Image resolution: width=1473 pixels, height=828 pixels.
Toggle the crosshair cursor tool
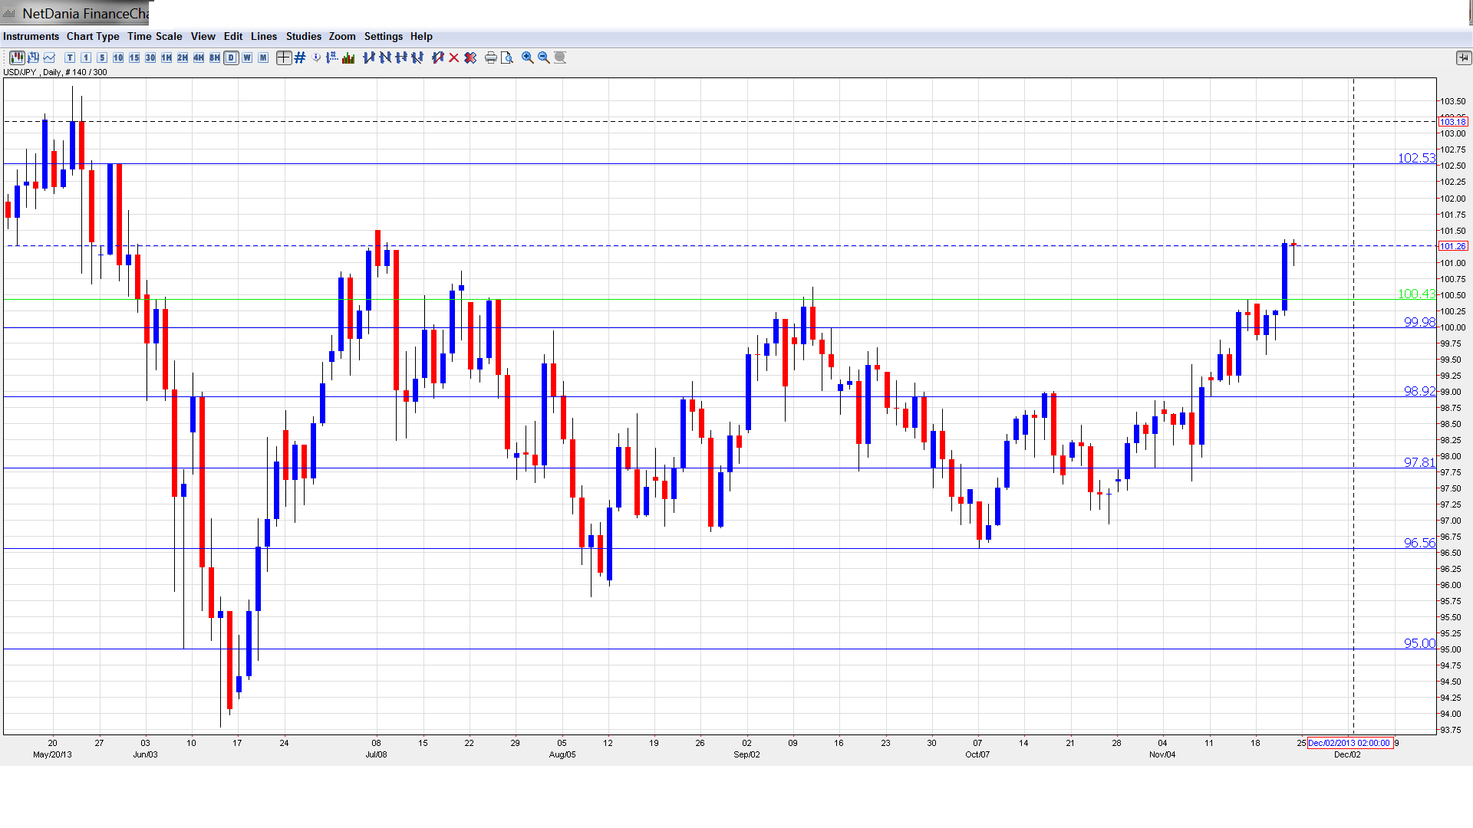pyautogui.click(x=284, y=58)
